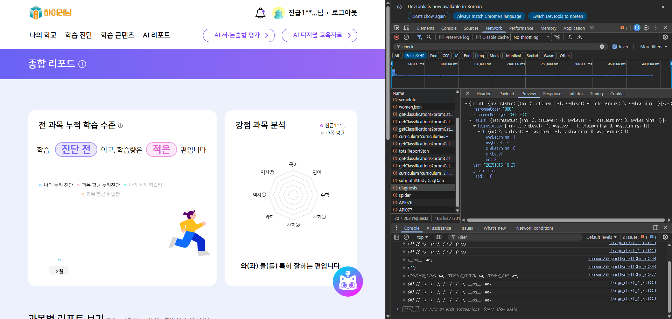Click the AI chatbot robot icon
Screen dimensions: 672x319
[x=348, y=282]
